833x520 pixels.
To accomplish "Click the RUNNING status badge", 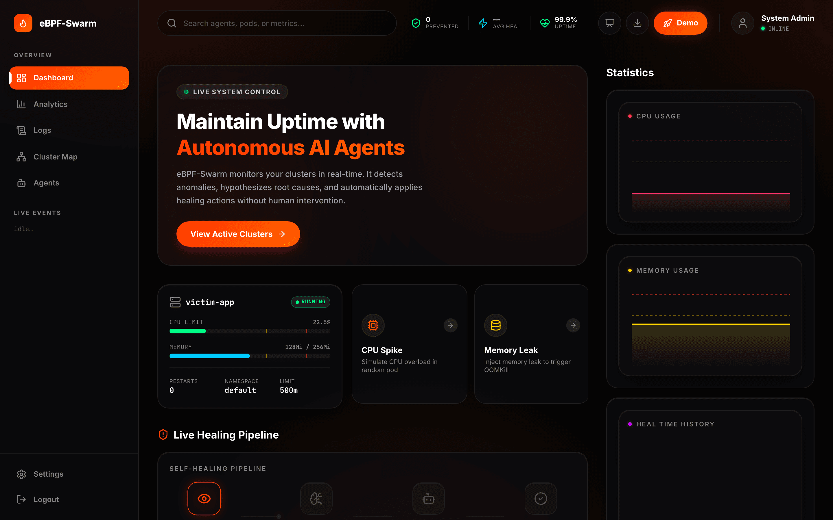I will 310,302.
